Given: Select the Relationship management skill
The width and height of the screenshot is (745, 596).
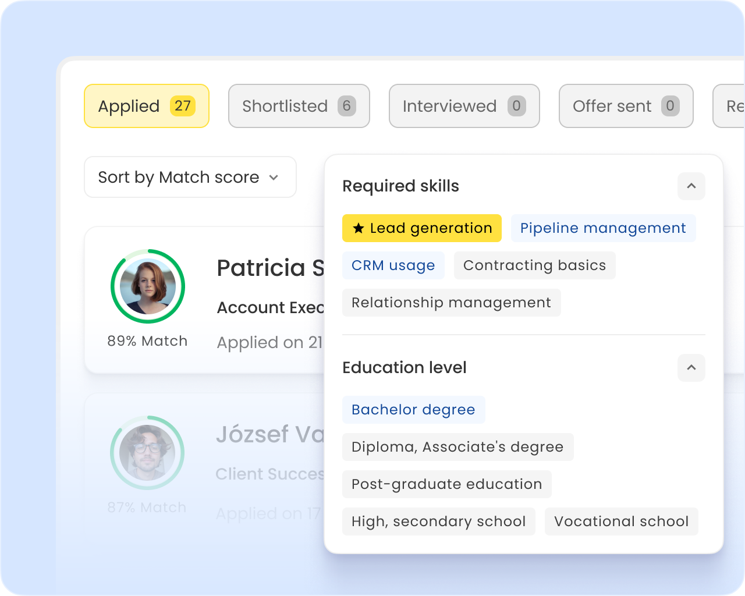Looking at the screenshot, I should pyautogui.click(x=451, y=302).
